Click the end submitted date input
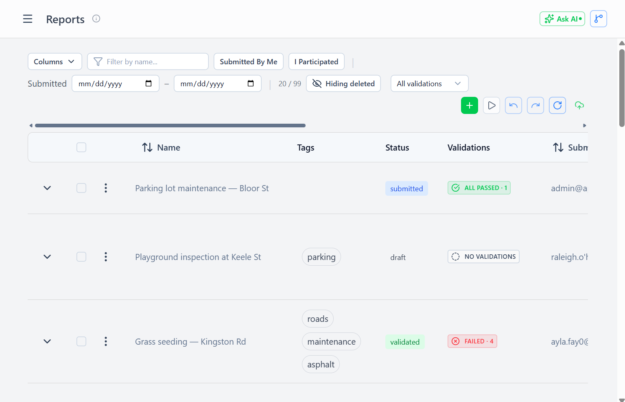Image resolution: width=625 pixels, height=402 pixels. pyautogui.click(x=217, y=83)
